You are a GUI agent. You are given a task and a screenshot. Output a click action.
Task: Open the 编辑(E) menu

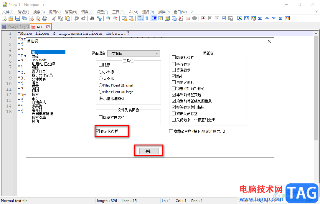pyautogui.click(x=23, y=12)
